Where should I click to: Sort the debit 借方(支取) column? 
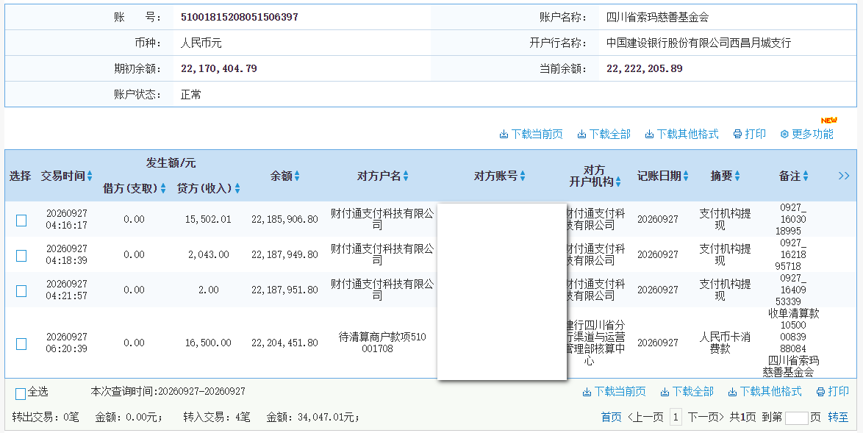[163, 189]
